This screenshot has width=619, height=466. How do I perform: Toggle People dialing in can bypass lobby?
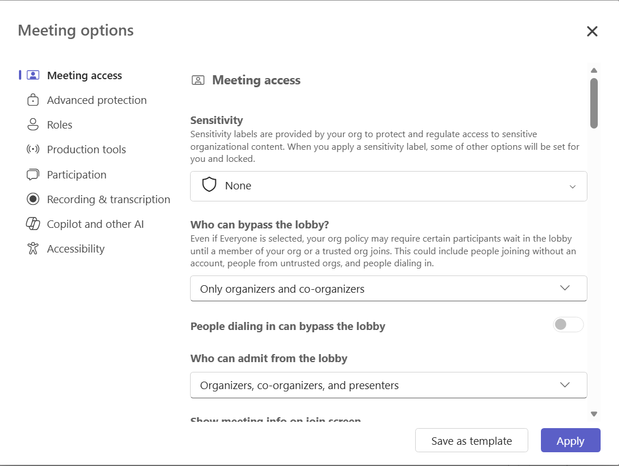[x=568, y=325]
